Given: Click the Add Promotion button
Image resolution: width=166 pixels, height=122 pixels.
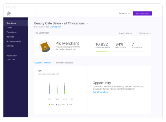Looking at the screenshot, I should (142, 14).
